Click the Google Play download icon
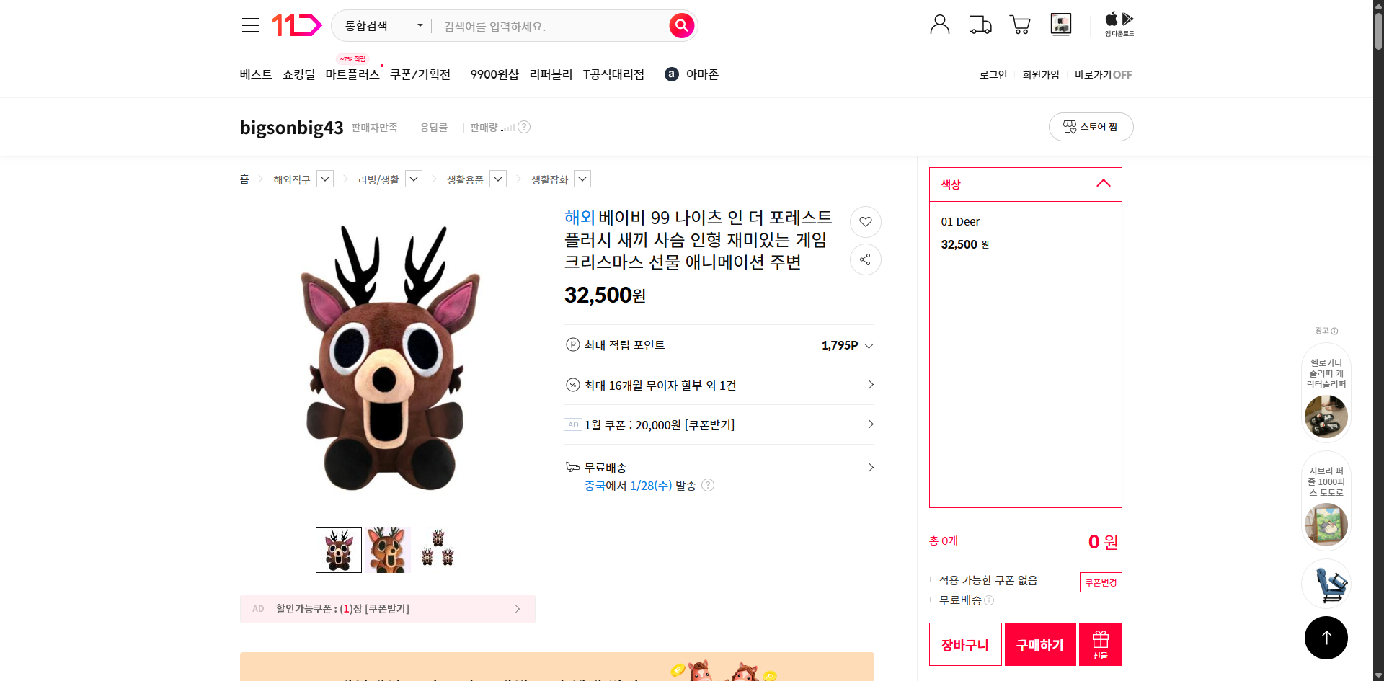 point(1128,17)
